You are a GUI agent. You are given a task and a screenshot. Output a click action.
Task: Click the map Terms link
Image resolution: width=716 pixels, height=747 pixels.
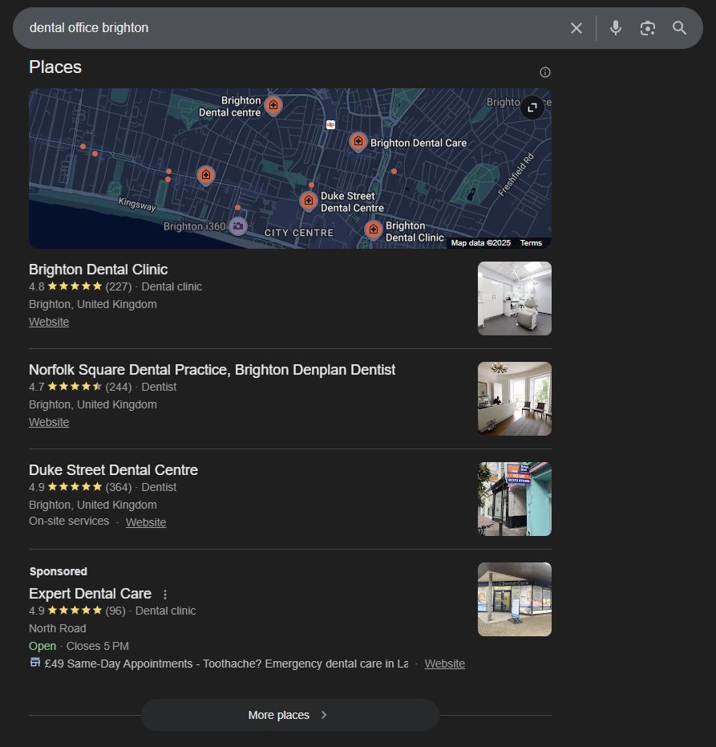[x=531, y=243]
